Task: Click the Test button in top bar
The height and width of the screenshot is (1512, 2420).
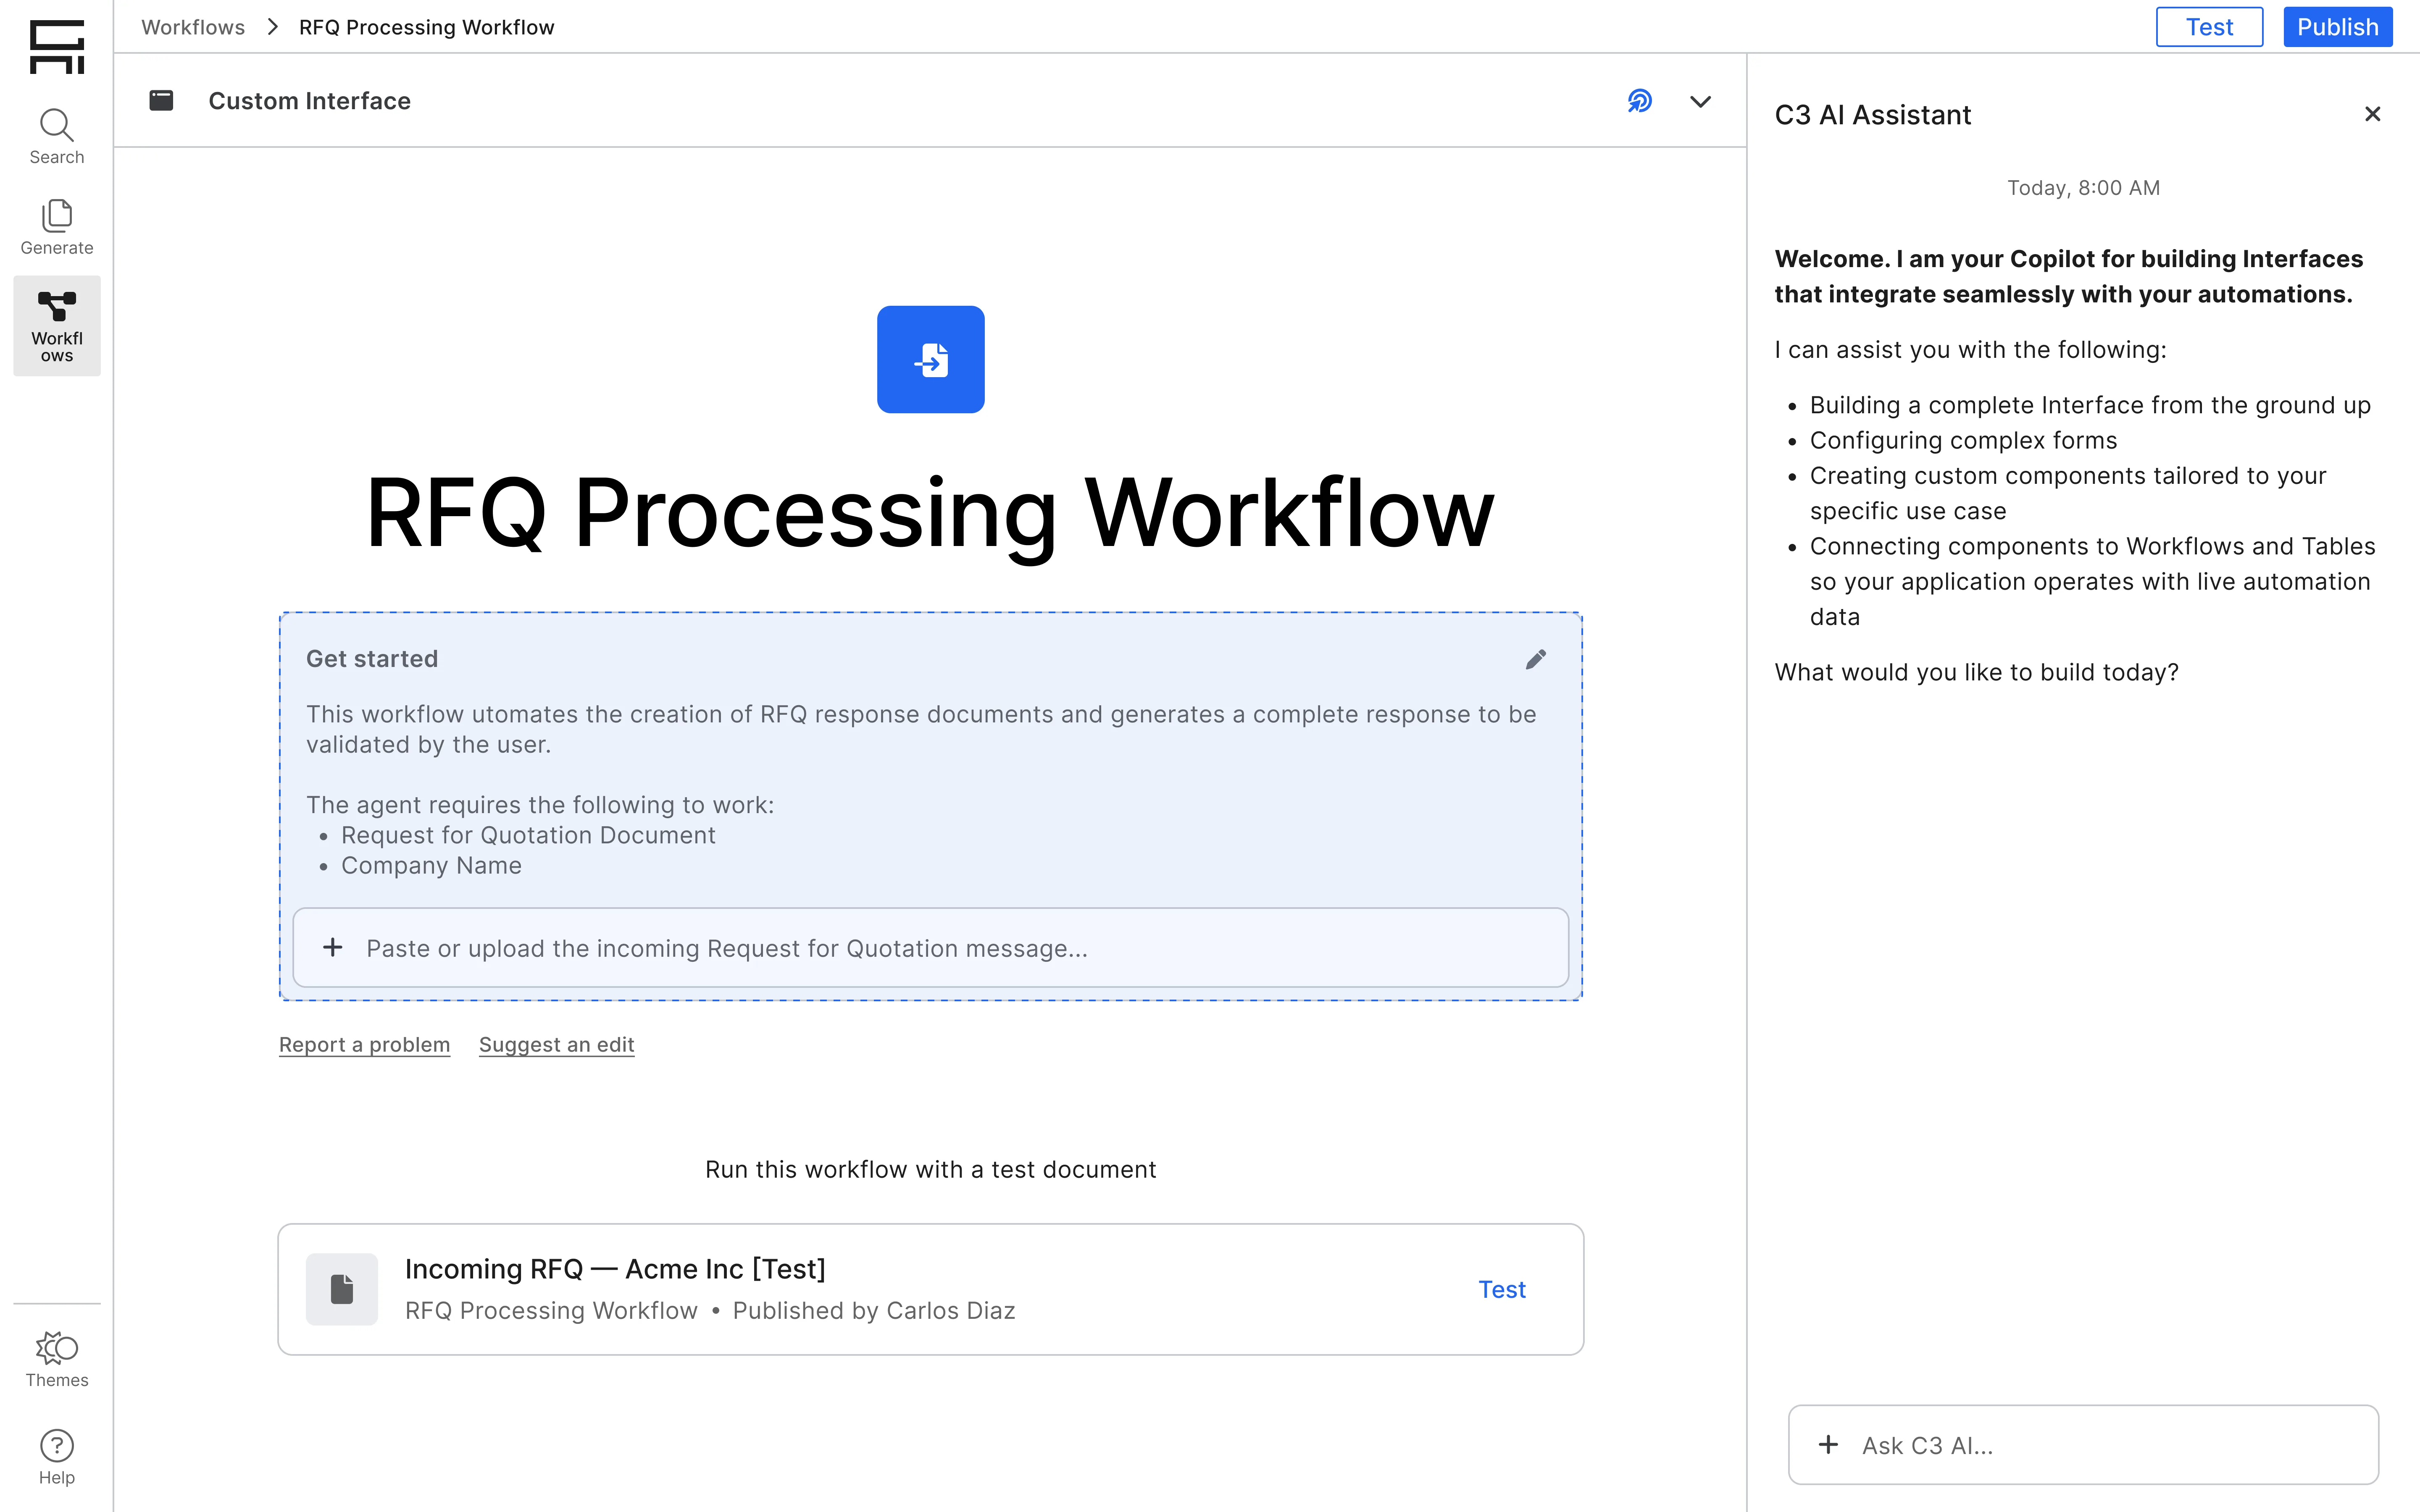Action: click(2209, 27)
